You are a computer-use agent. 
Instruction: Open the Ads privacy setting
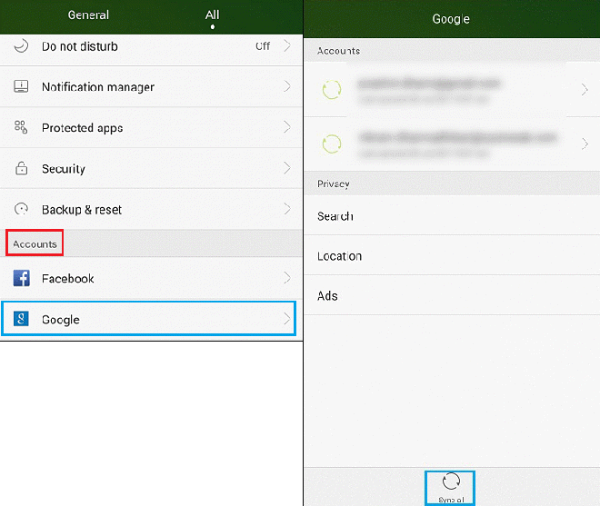tap(328, 296)
